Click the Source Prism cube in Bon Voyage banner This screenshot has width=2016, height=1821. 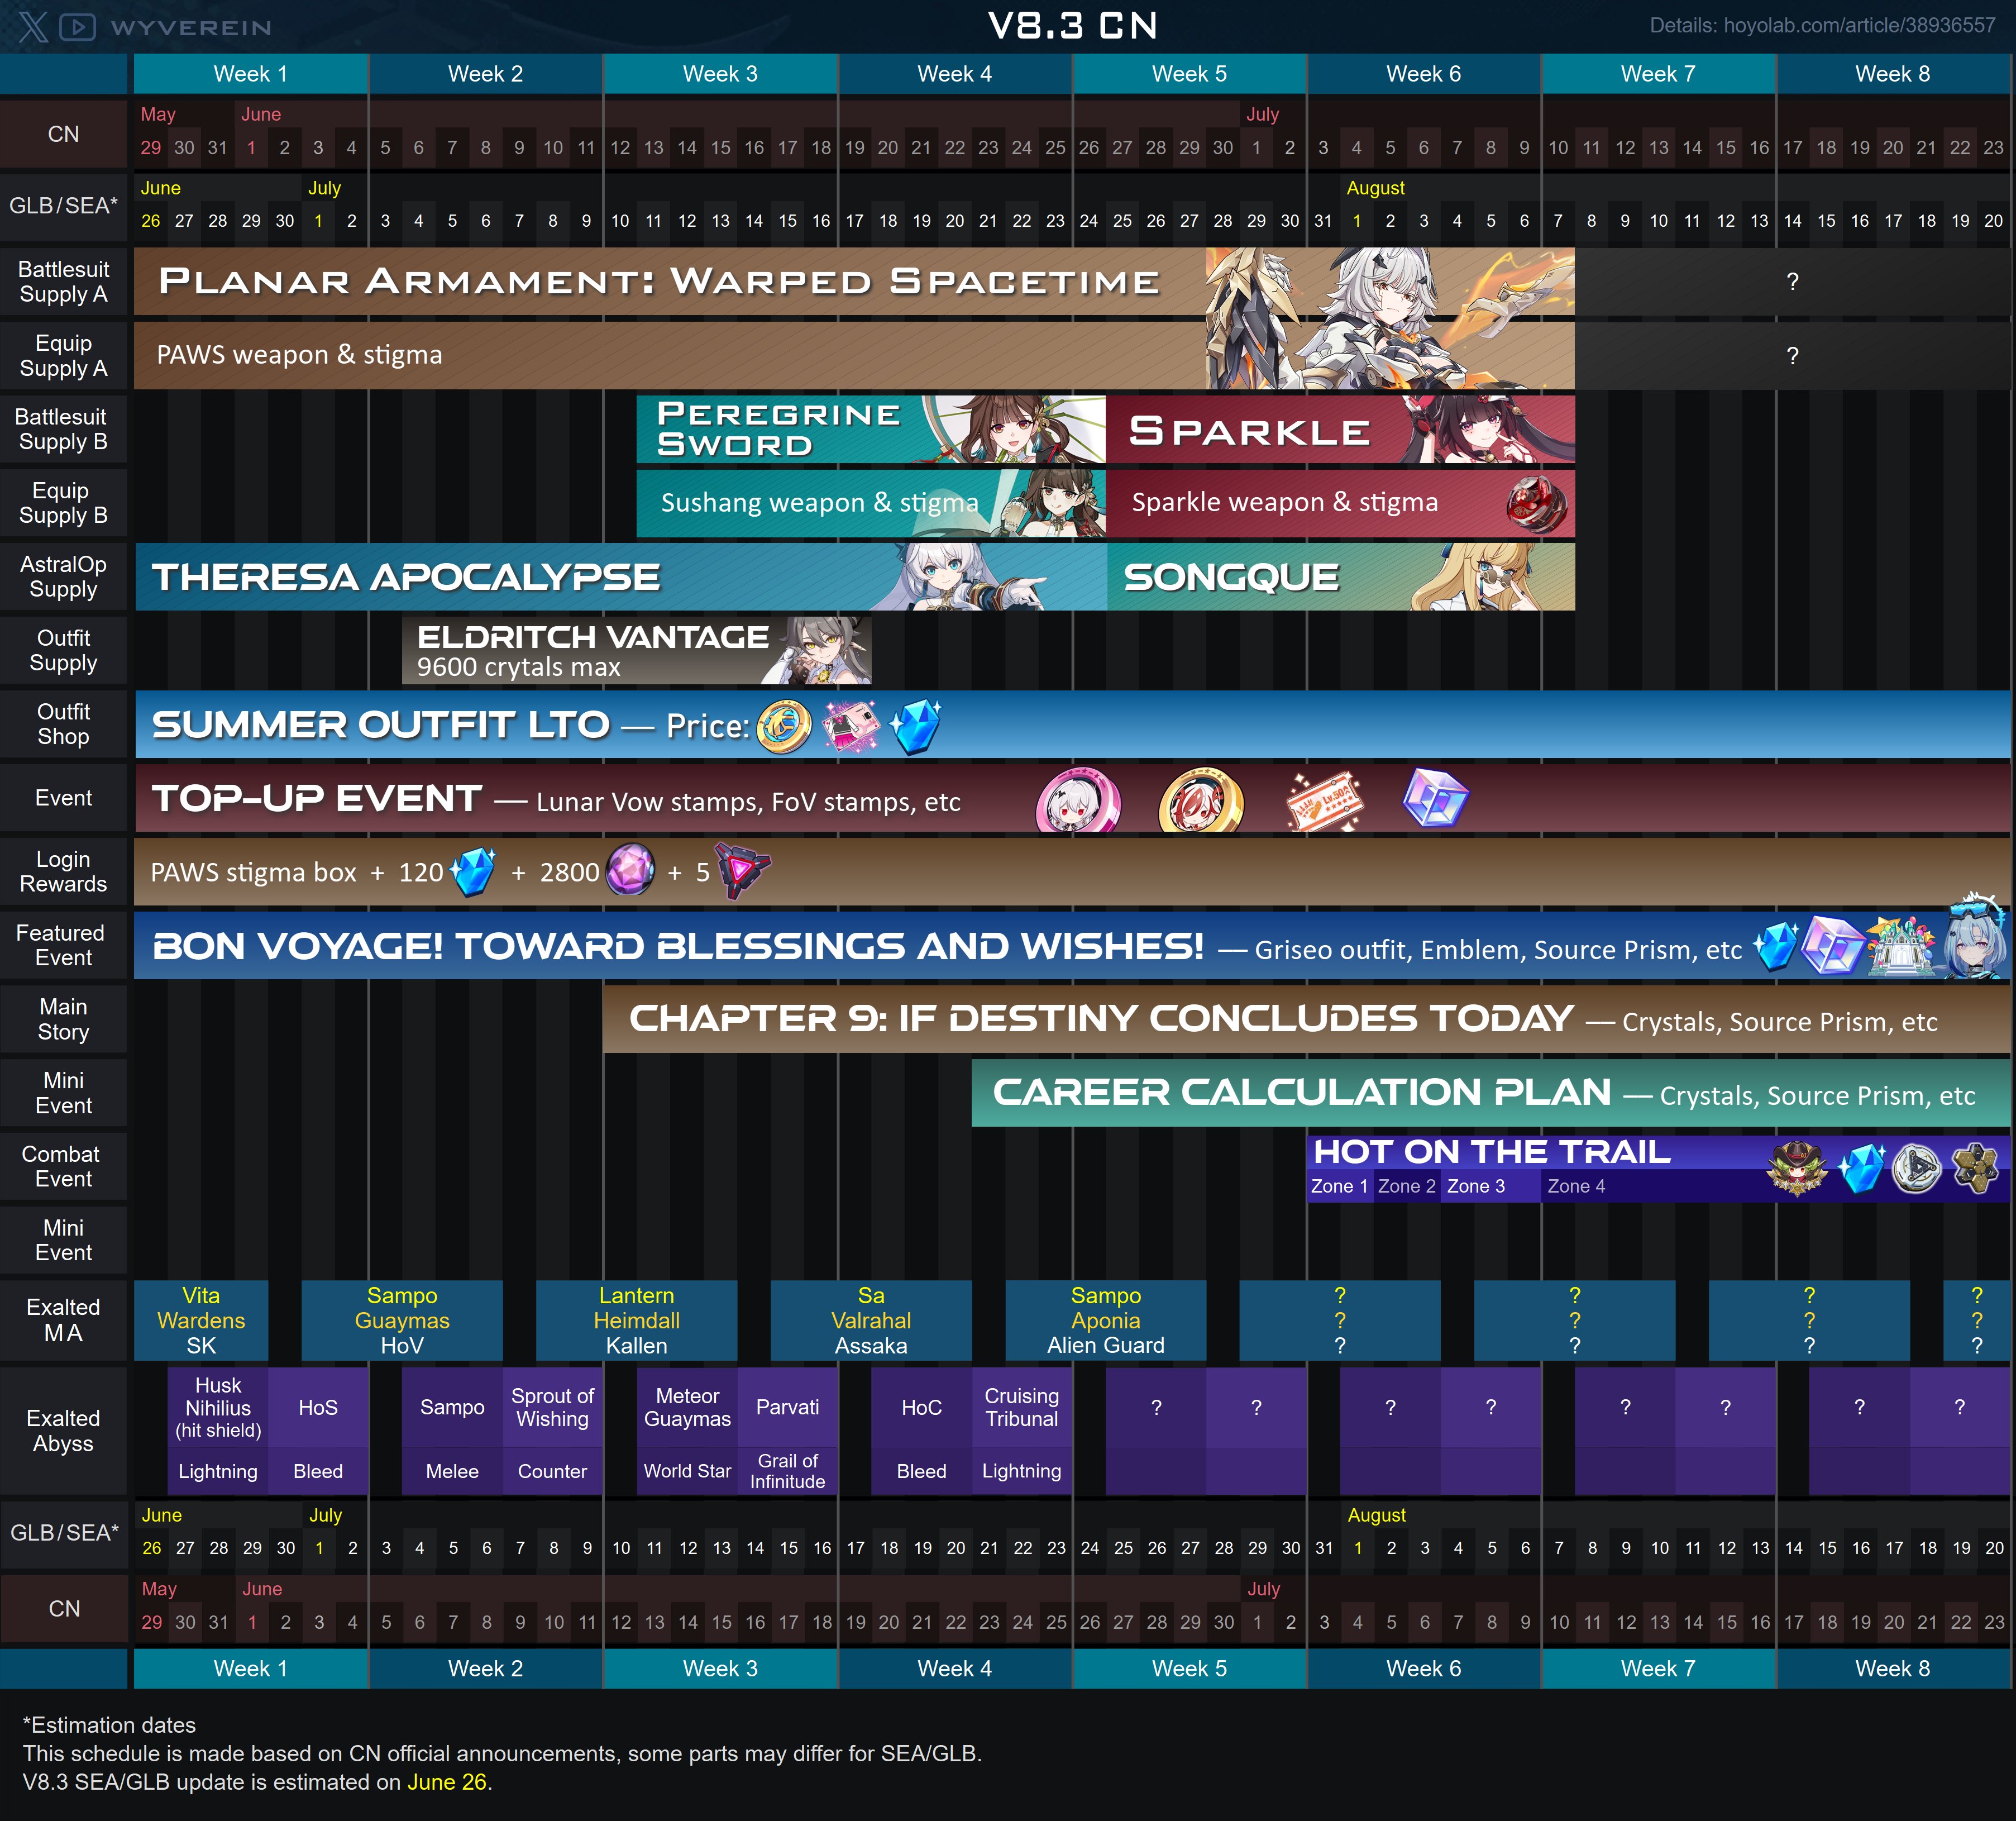coord(1832,945)
